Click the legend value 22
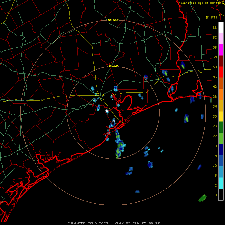The image size is (225, 225). coord(215,136)
